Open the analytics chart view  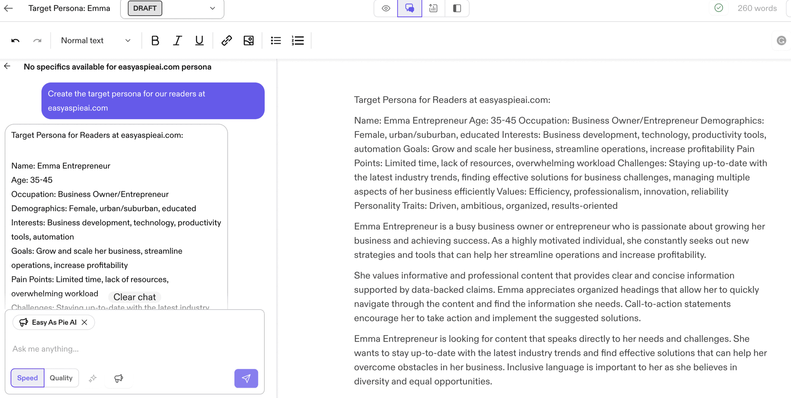[x=433, y=8]
